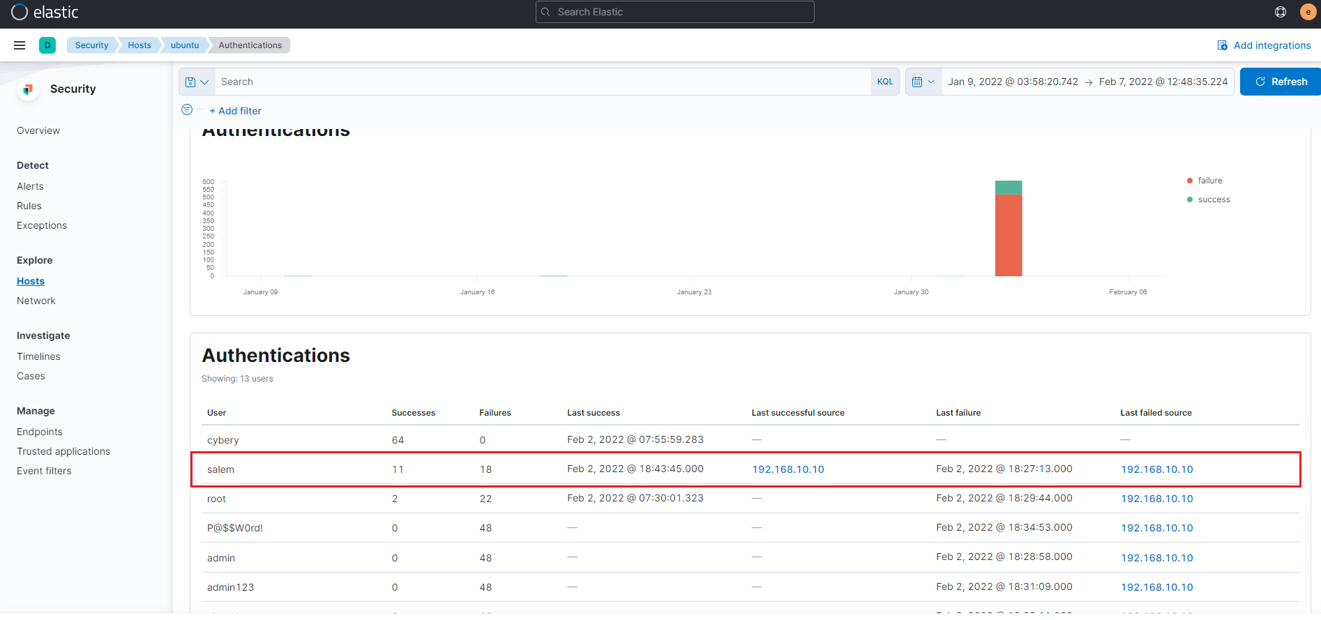Open the hamburger navigation menu
This screenshot has height=620, width=1321.
pos(20,45)
